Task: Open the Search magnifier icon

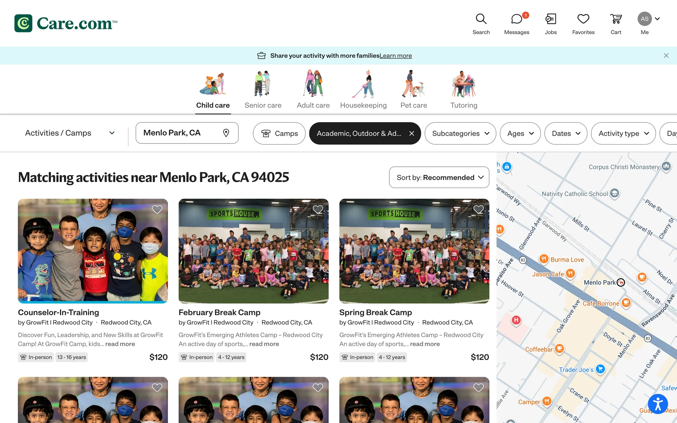Action: pos(481,19)
